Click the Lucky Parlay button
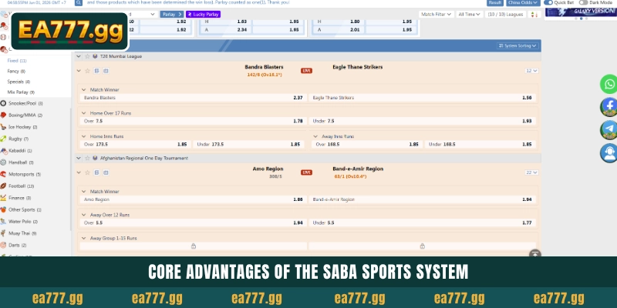617x308 pixels. [203, 15]
